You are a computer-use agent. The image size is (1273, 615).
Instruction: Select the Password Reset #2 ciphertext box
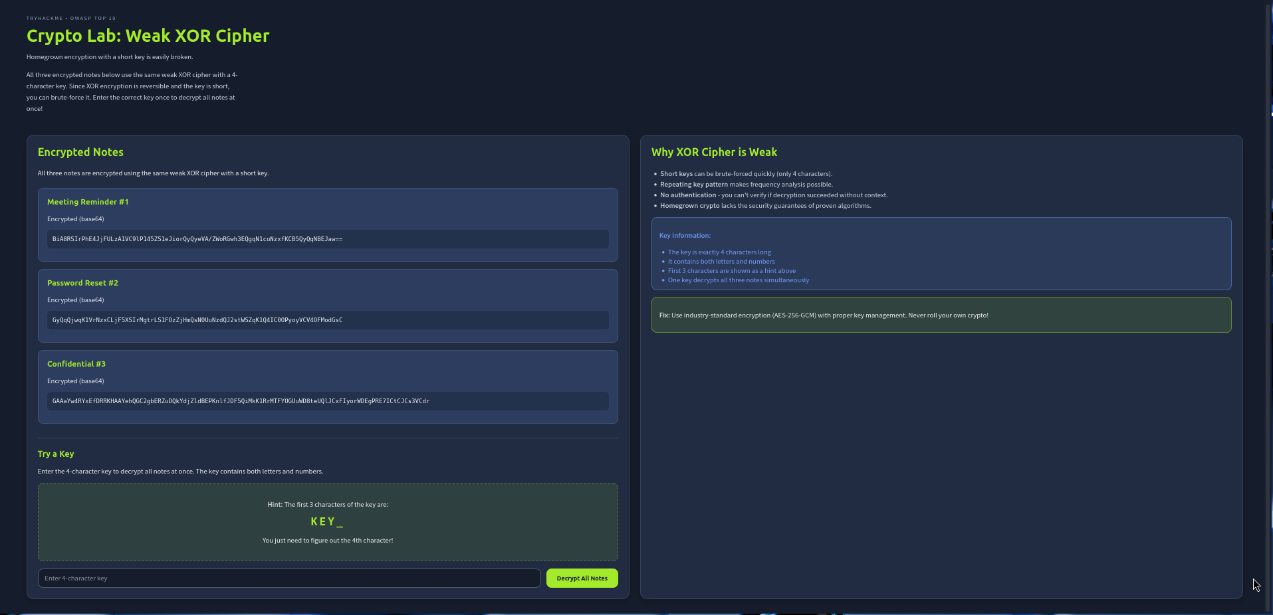pos(327,320)
